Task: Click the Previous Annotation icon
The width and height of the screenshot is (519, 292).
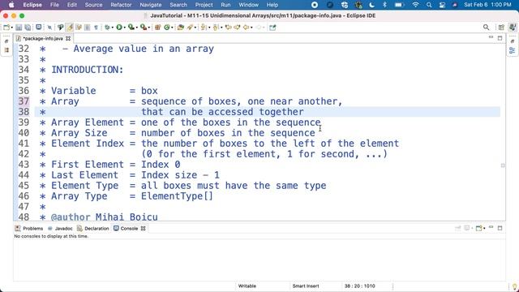Action: pyautogui.click(x=216, y=28)
